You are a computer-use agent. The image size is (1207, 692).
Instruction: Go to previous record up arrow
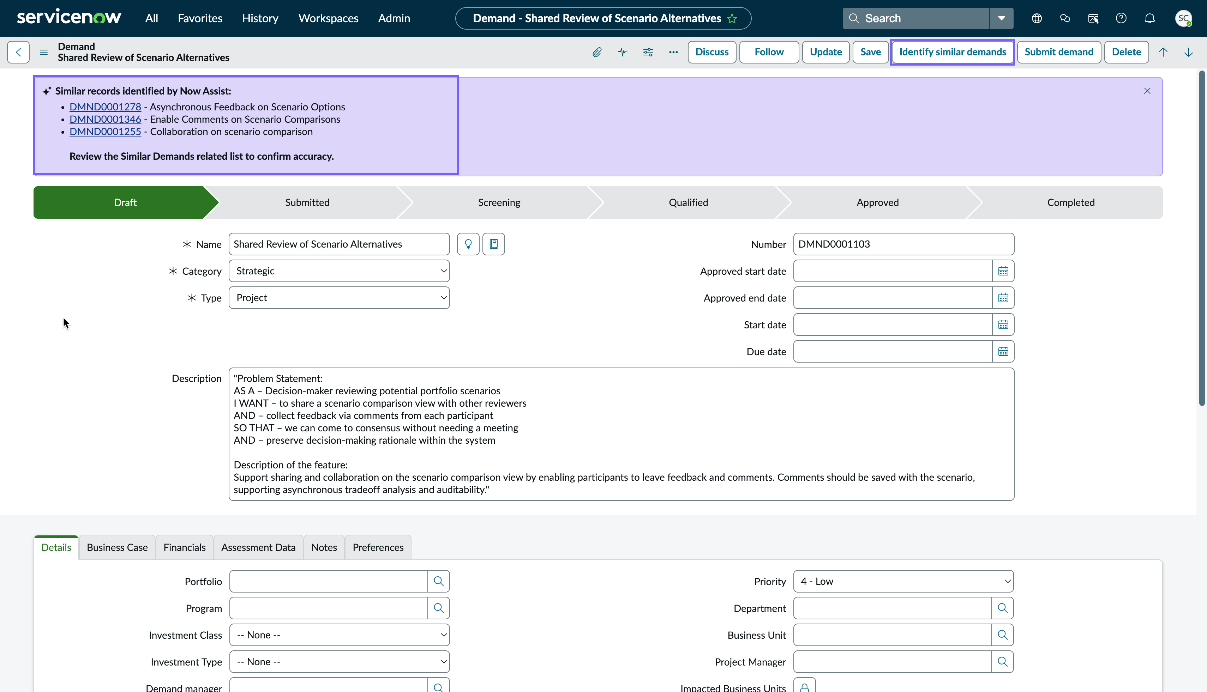(x=1163, y=52)
